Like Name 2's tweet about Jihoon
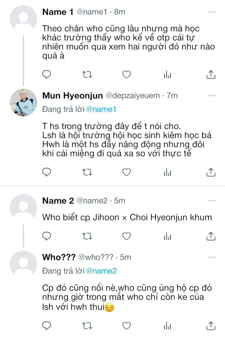 coord(126,236)
